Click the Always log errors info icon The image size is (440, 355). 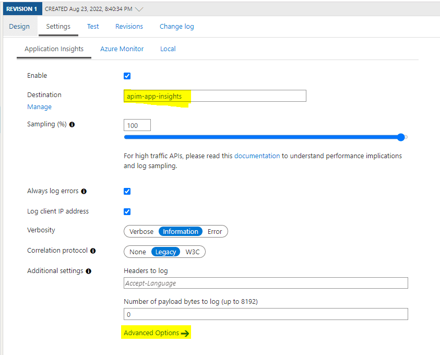coord(84,191)
